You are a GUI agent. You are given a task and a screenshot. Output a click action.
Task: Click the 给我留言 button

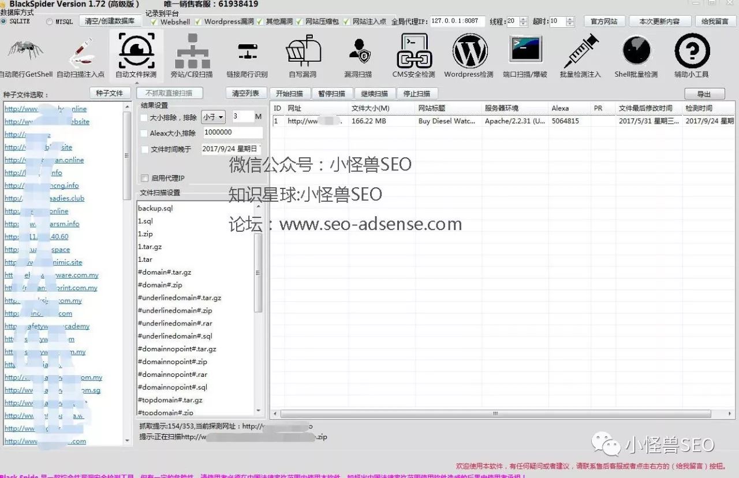715,21
